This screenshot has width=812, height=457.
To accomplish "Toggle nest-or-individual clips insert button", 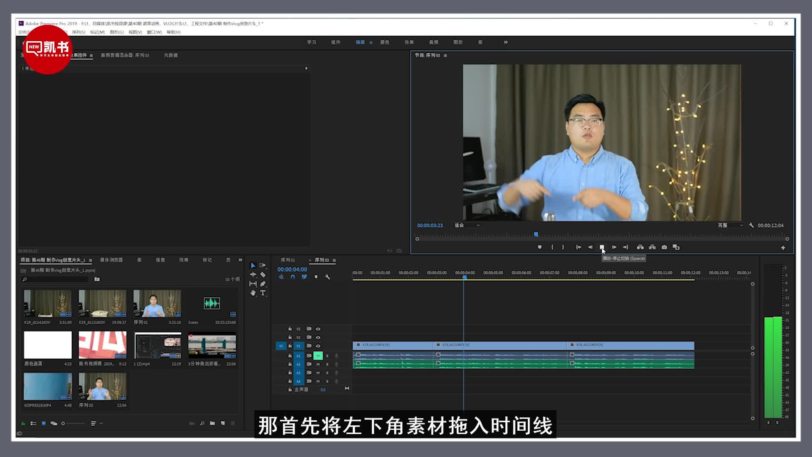I will point(281,277).
